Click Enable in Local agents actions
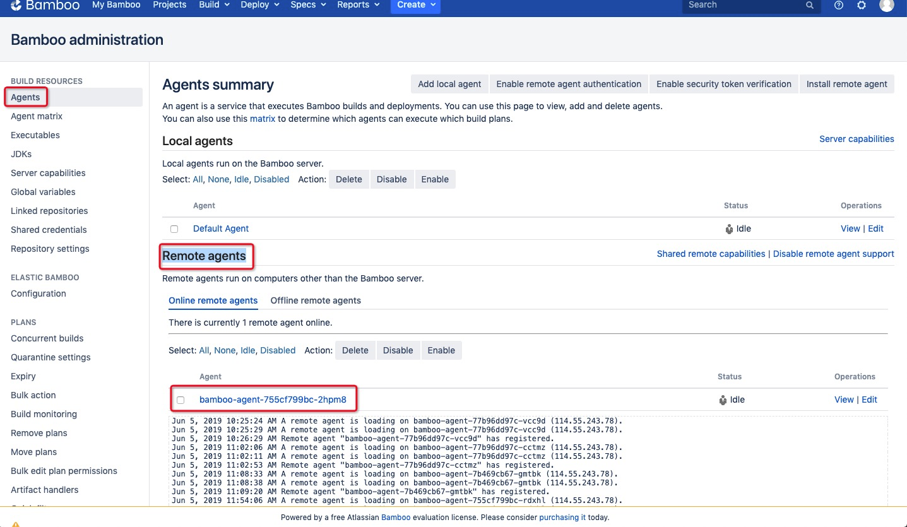Viewport: 907px width, 527px height. tap(435, 179)
